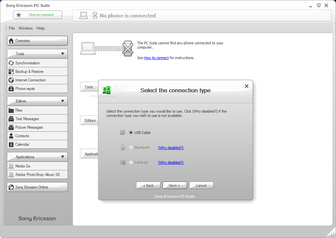The image size is (336, 238).
Task: Click the Media Go application icon
Action: pyautogui.click(x=11, y=166)
